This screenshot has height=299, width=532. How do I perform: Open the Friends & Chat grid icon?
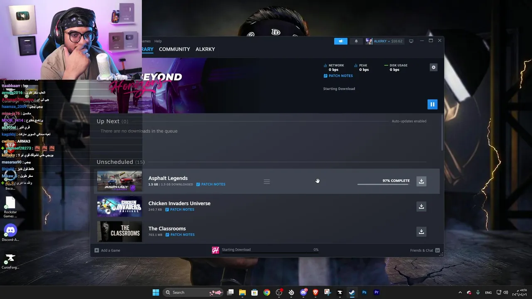click(x=437, y=250)
